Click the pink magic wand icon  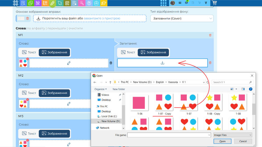pyautogui.click(x=82, y=3)
